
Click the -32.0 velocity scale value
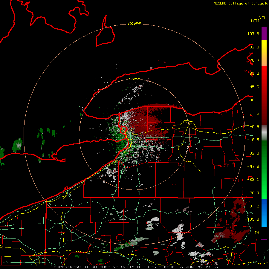(x=253, y=153)
